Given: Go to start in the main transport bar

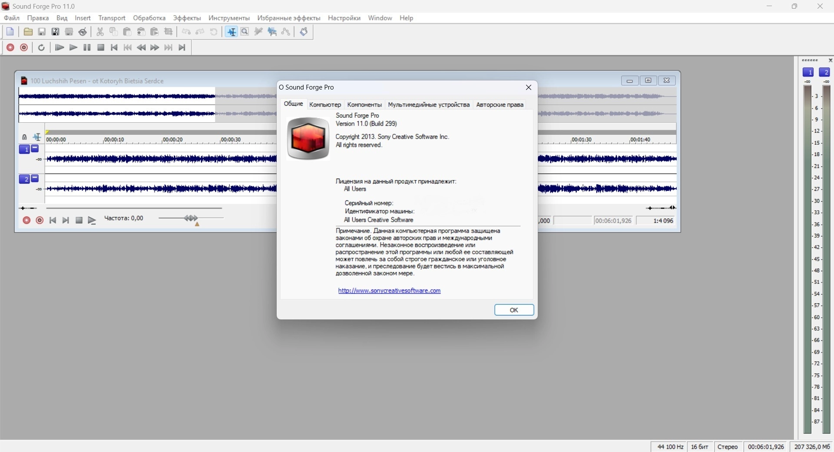Looking at the screenshot, I should 114,48.
